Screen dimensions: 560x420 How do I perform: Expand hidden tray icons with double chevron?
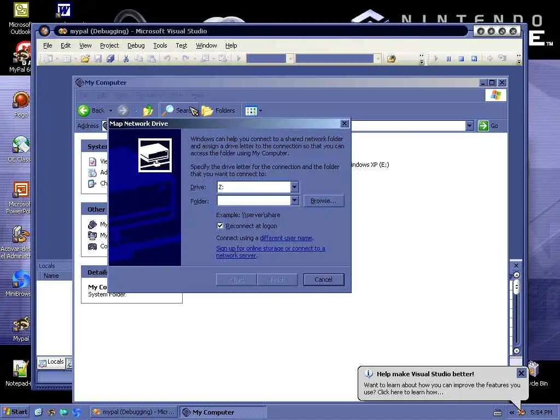511,413
